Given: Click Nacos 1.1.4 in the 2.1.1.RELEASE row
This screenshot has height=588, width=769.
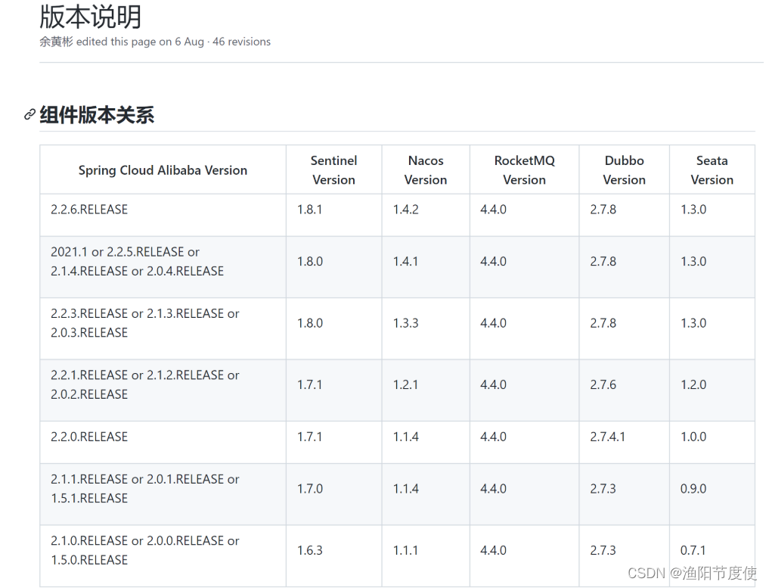Looking at the screenshot, I should coord(405,489).
